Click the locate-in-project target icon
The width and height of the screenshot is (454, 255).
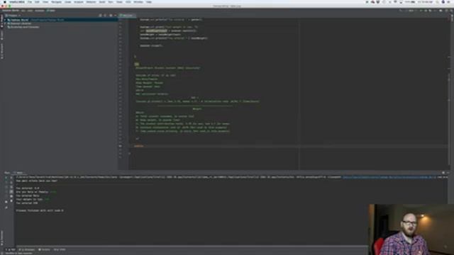[100, 16]
